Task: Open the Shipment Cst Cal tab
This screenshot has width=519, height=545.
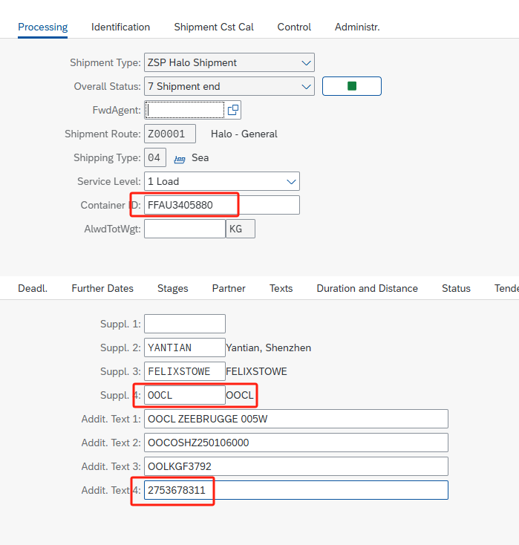Action: click(214, 27)
